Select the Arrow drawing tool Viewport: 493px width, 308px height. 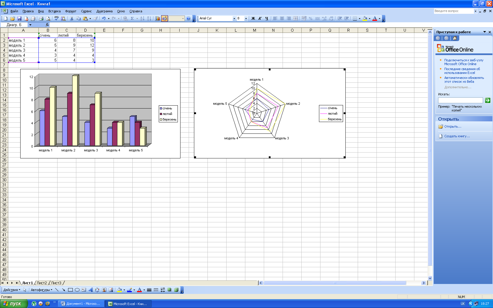[x=63, y=290]
